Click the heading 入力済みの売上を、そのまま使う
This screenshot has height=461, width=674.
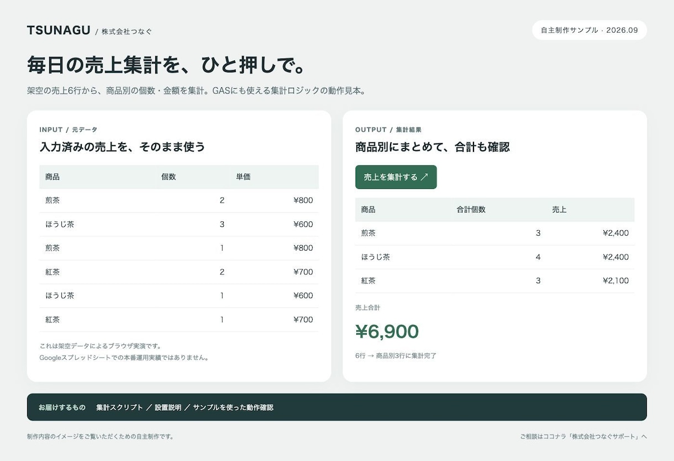(x=122, y=147)
